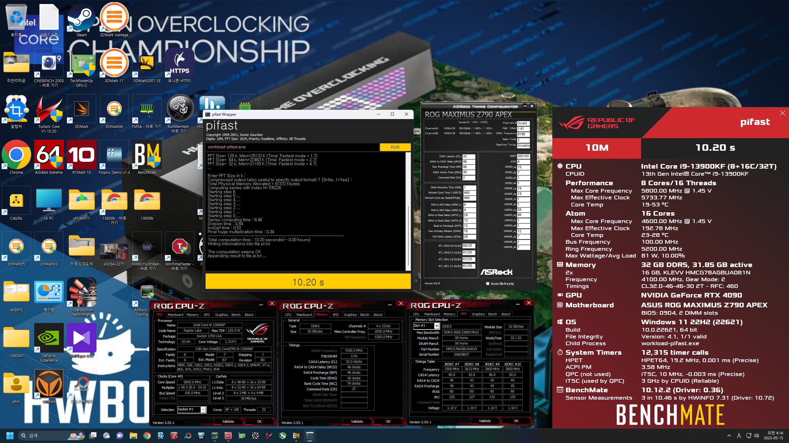Open 3DMark2001 SE desktop icon

pos(147,66)
